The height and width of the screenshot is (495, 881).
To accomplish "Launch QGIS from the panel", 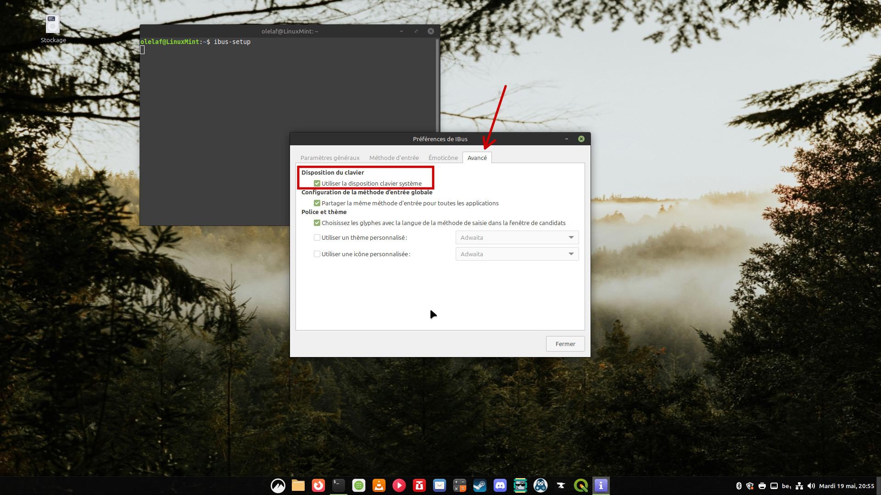I will coord(581,485).
